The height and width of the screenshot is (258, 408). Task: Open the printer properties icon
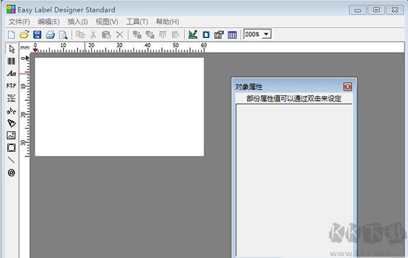pyautogui.click(x=219, y=35)
